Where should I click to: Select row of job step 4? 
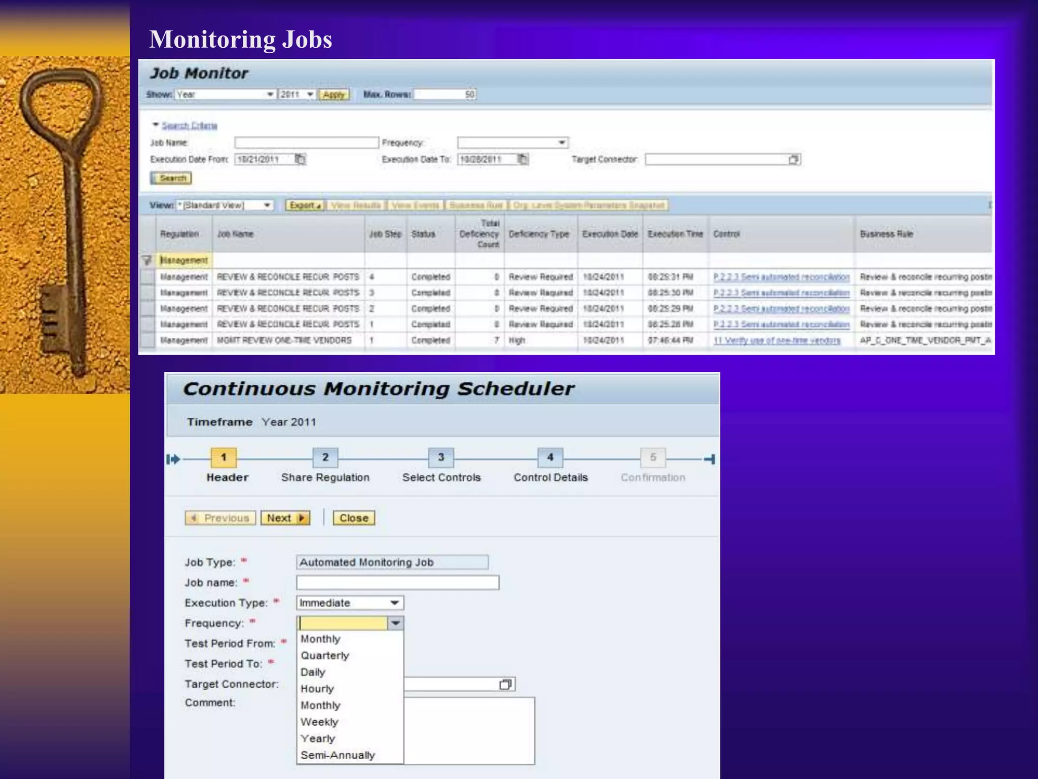point(147,277)
